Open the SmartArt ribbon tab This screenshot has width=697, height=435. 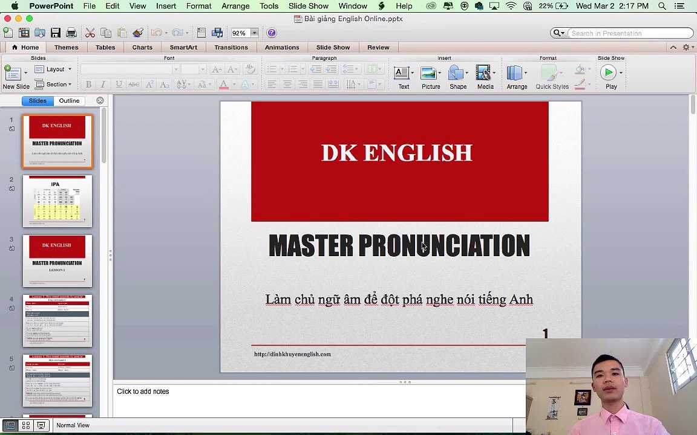[183, 47]
